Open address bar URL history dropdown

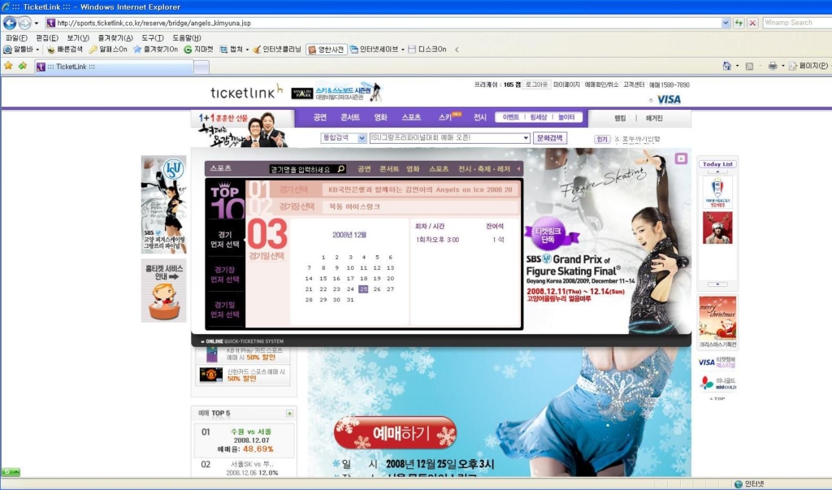coord(726,23)
